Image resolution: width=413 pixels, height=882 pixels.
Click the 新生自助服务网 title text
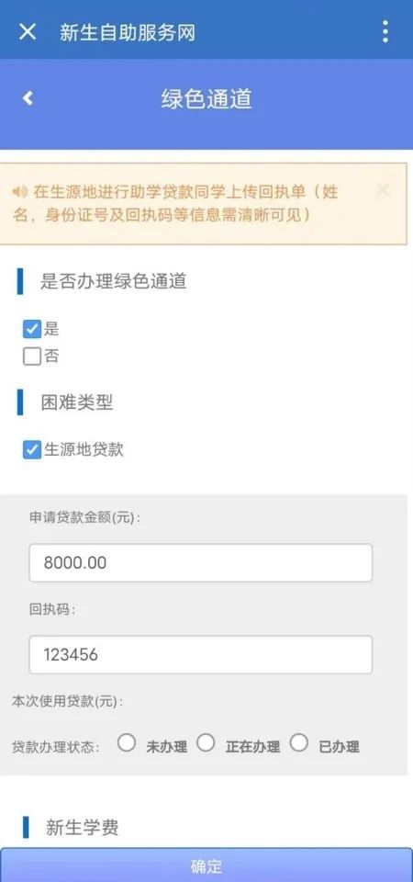point(128,32)
